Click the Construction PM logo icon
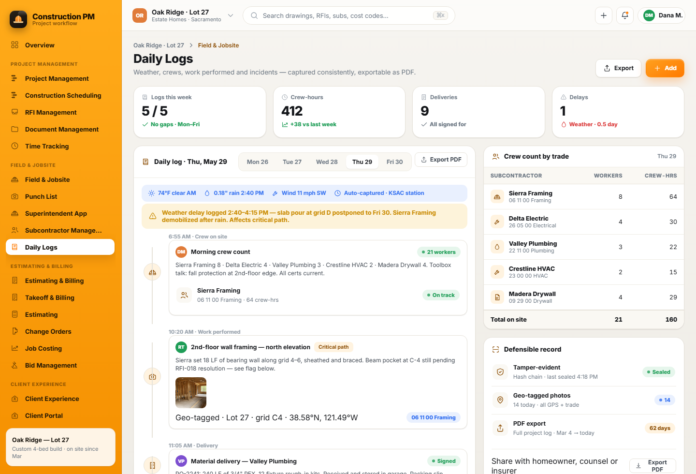Viewport: 696px width, 474px height. 18,19
